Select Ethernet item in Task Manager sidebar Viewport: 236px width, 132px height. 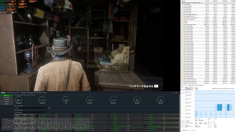pyautogui.click(x=187, y=122)
